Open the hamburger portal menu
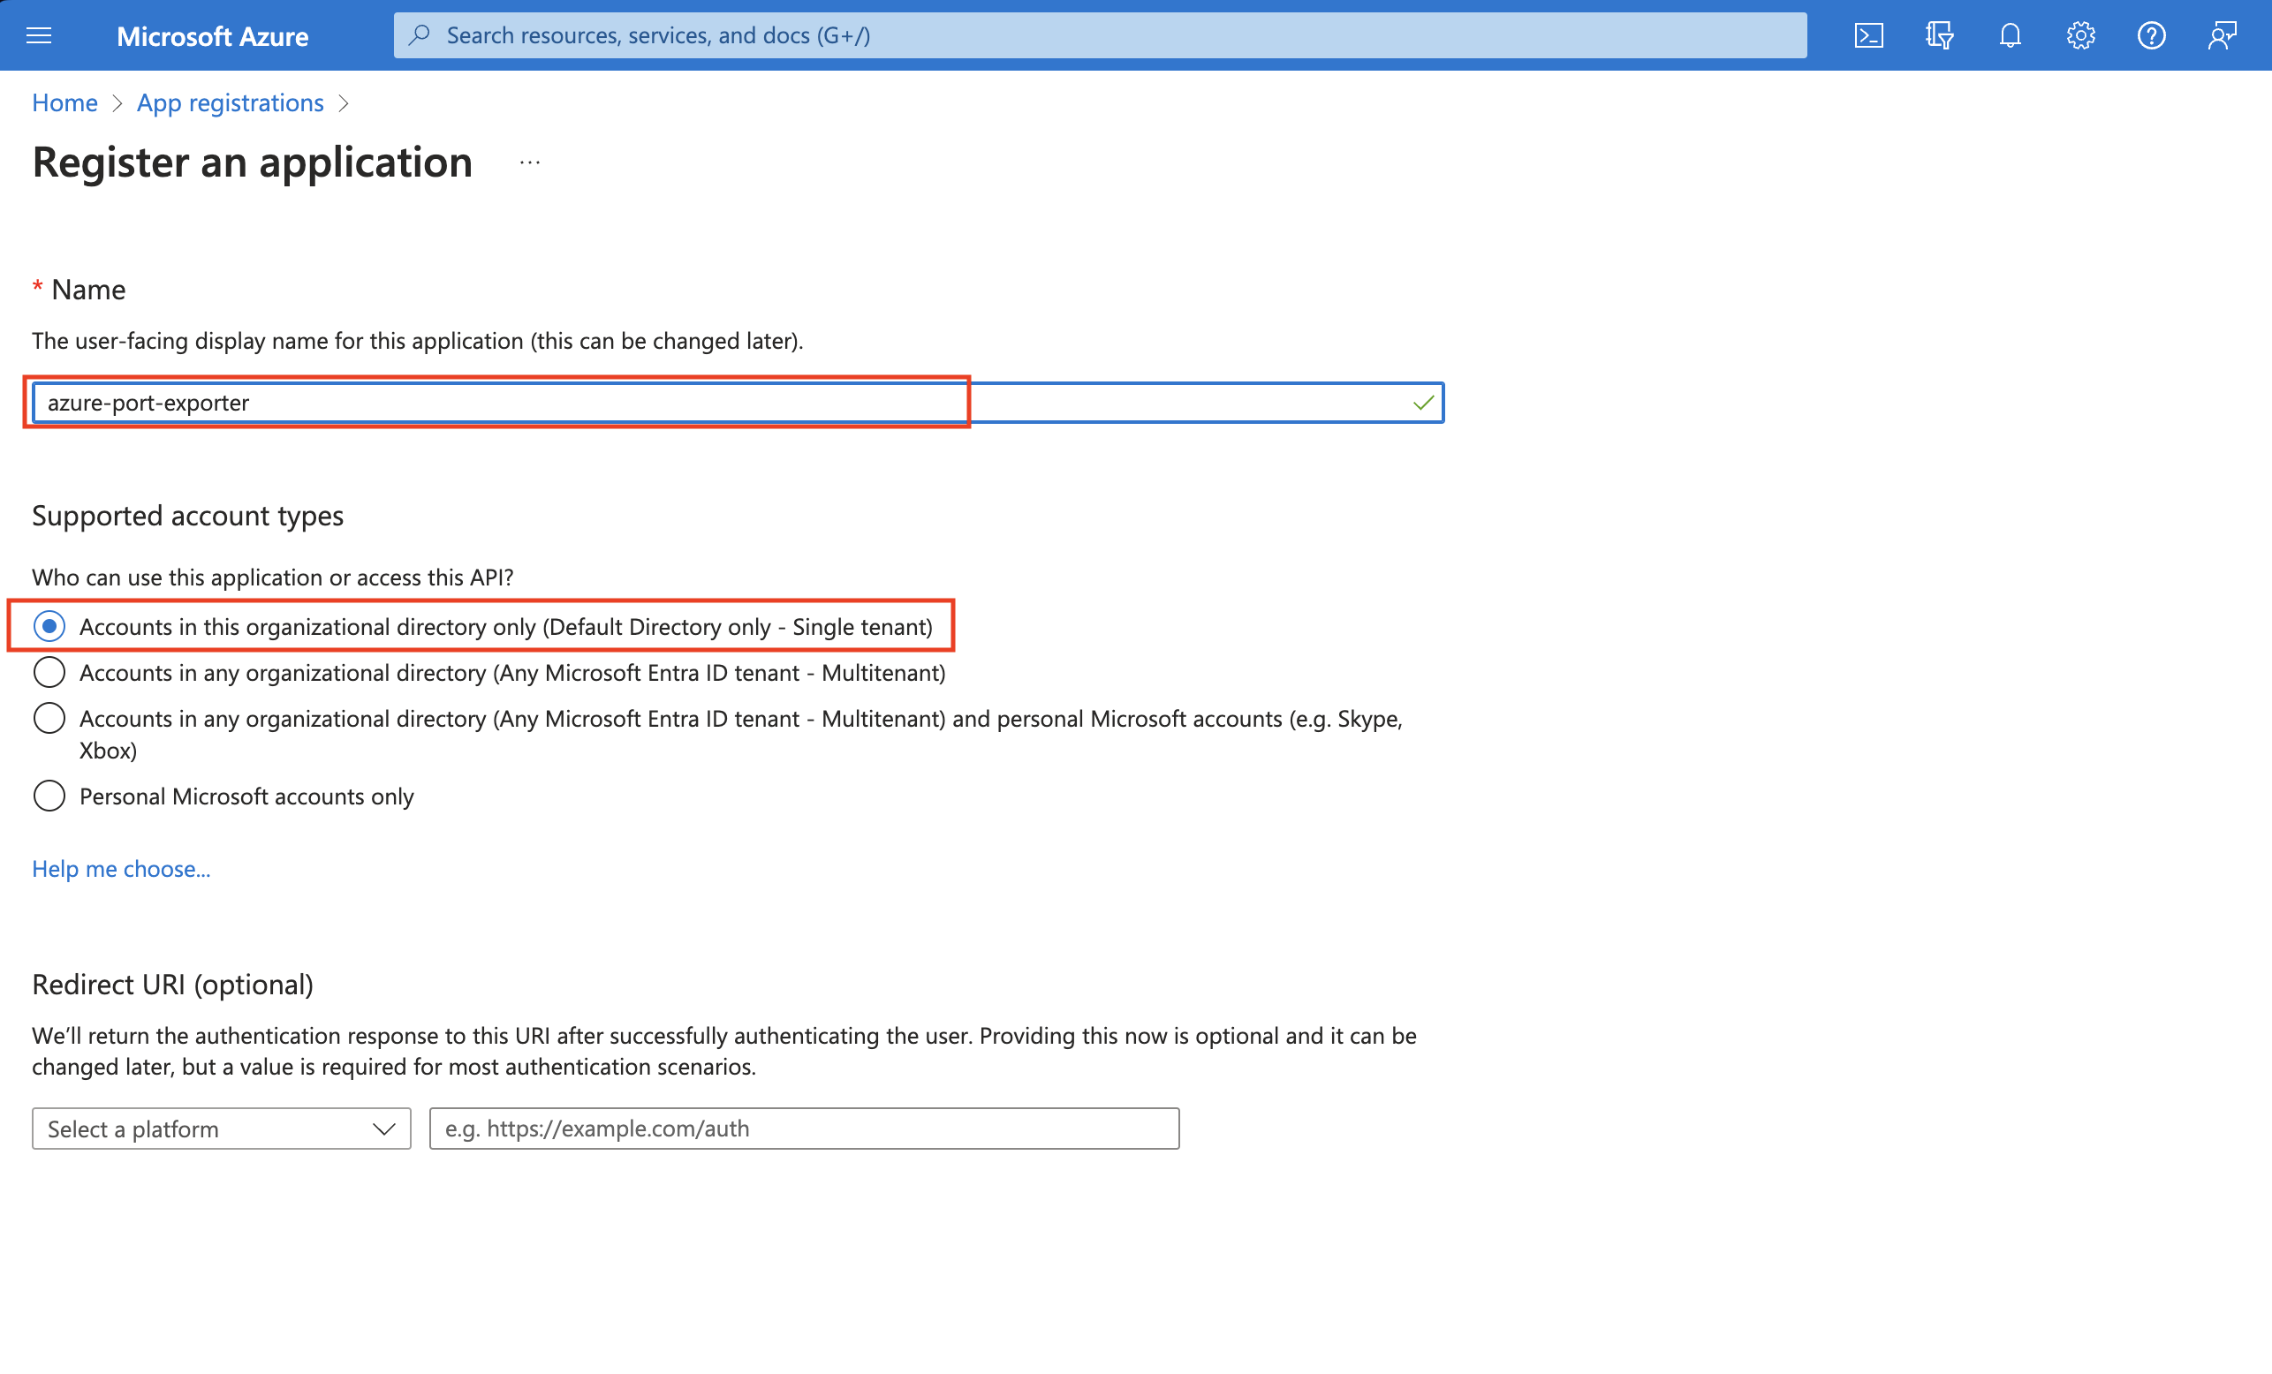The width and height of the screenshot is (2272, 1374). [39, 36]
